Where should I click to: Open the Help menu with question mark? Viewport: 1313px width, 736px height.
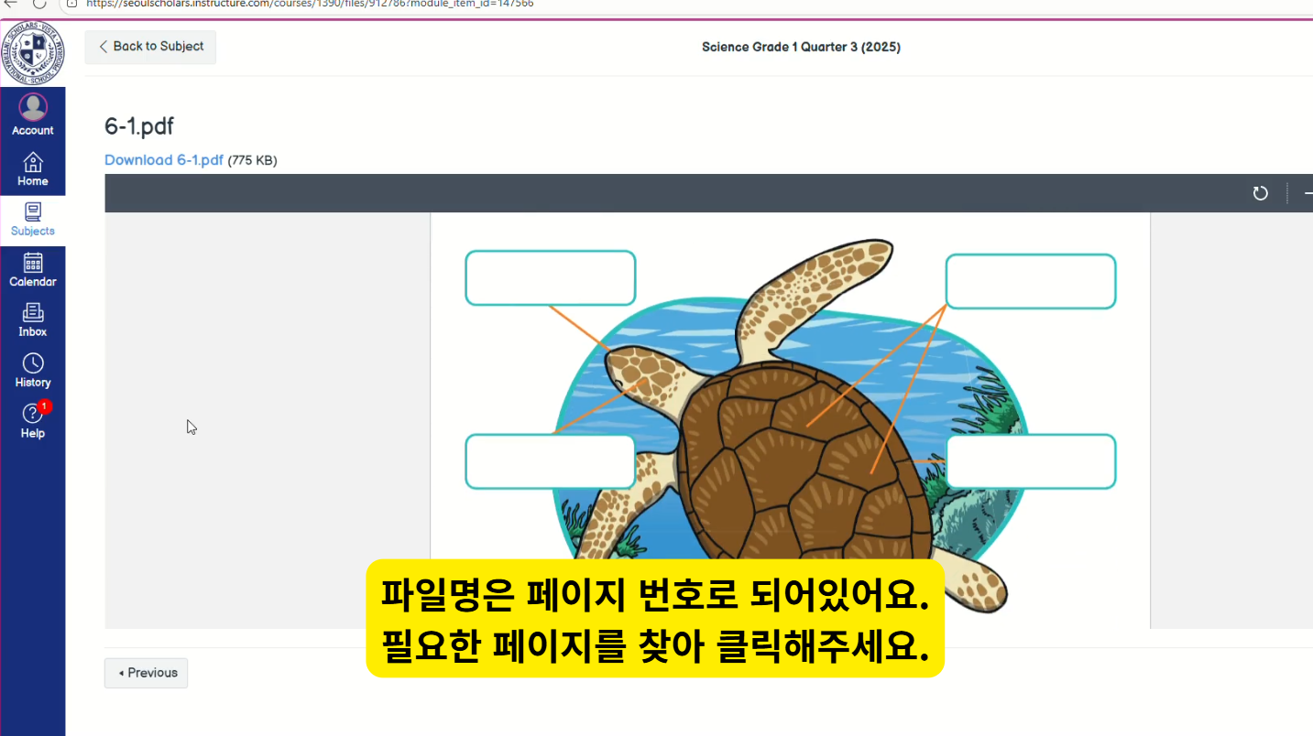33,421
